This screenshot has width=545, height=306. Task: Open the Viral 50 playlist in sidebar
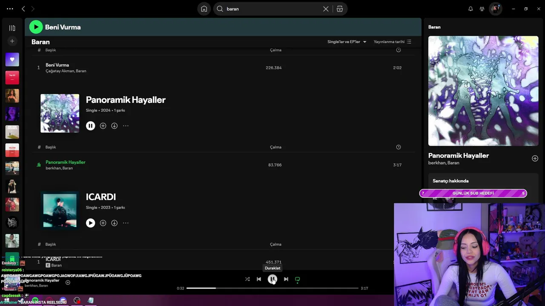(12, 150)
